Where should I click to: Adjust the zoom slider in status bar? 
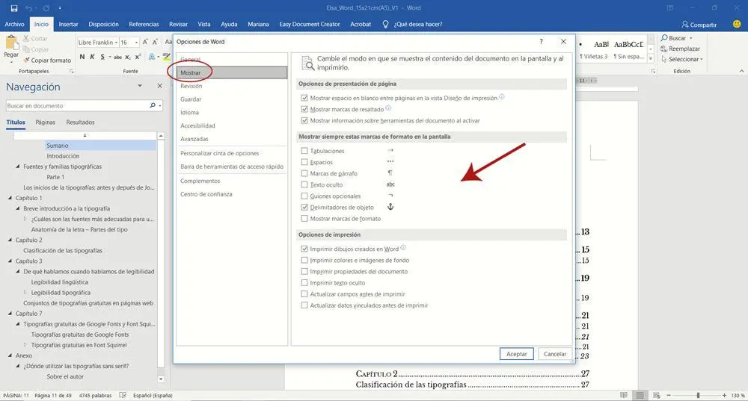[697, 395]
